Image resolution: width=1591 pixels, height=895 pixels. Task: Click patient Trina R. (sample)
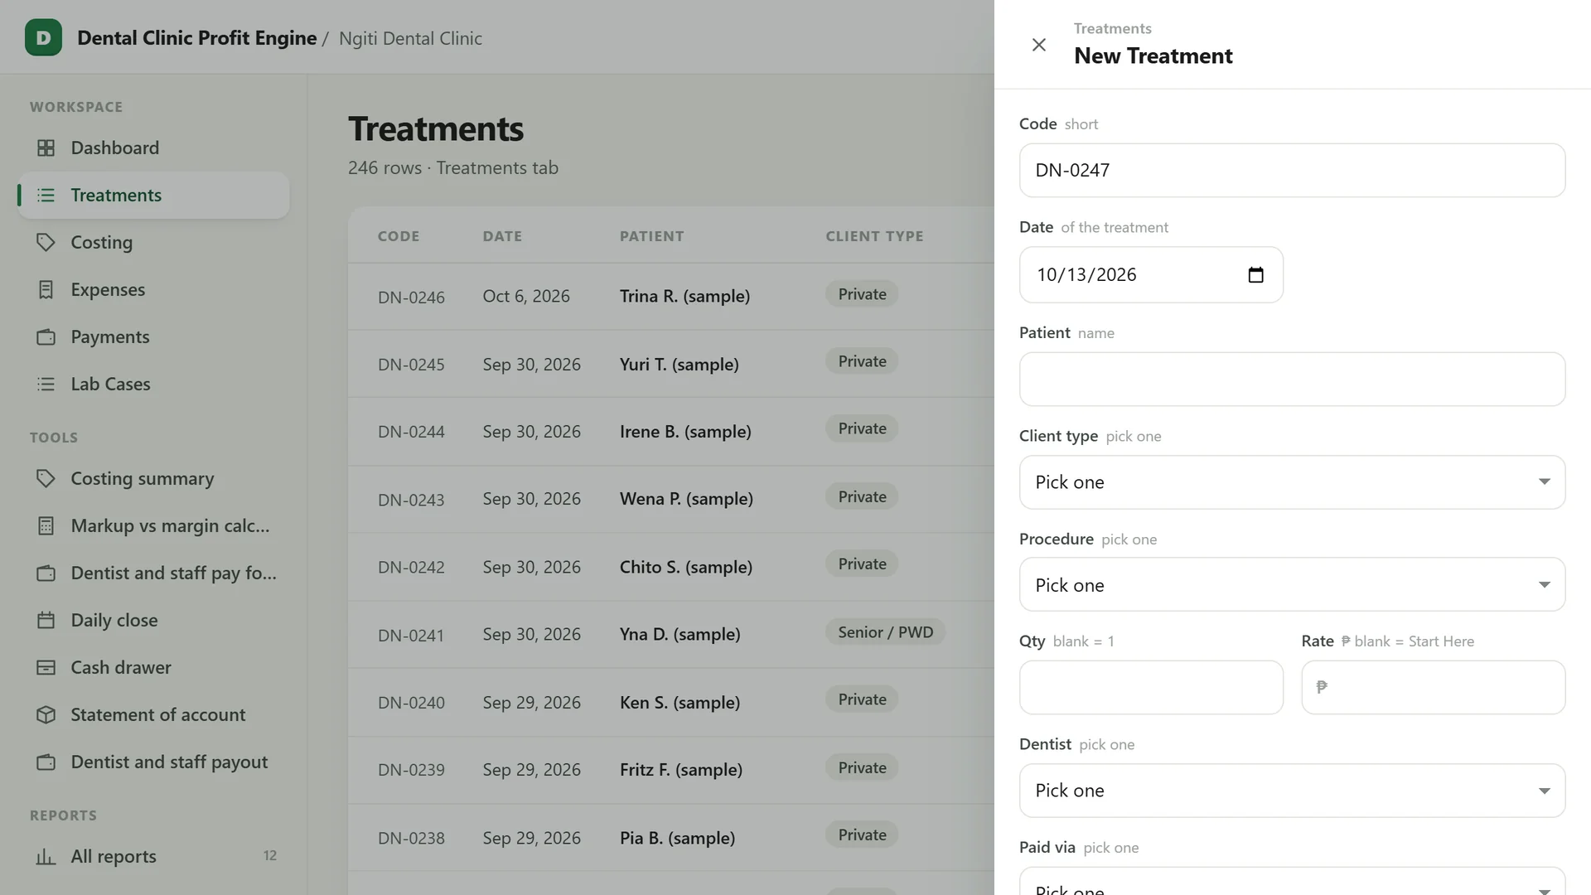pos(684,296)
